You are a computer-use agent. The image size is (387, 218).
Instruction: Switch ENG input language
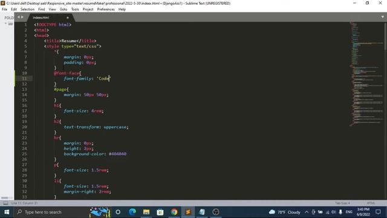[x=349, y=212]
